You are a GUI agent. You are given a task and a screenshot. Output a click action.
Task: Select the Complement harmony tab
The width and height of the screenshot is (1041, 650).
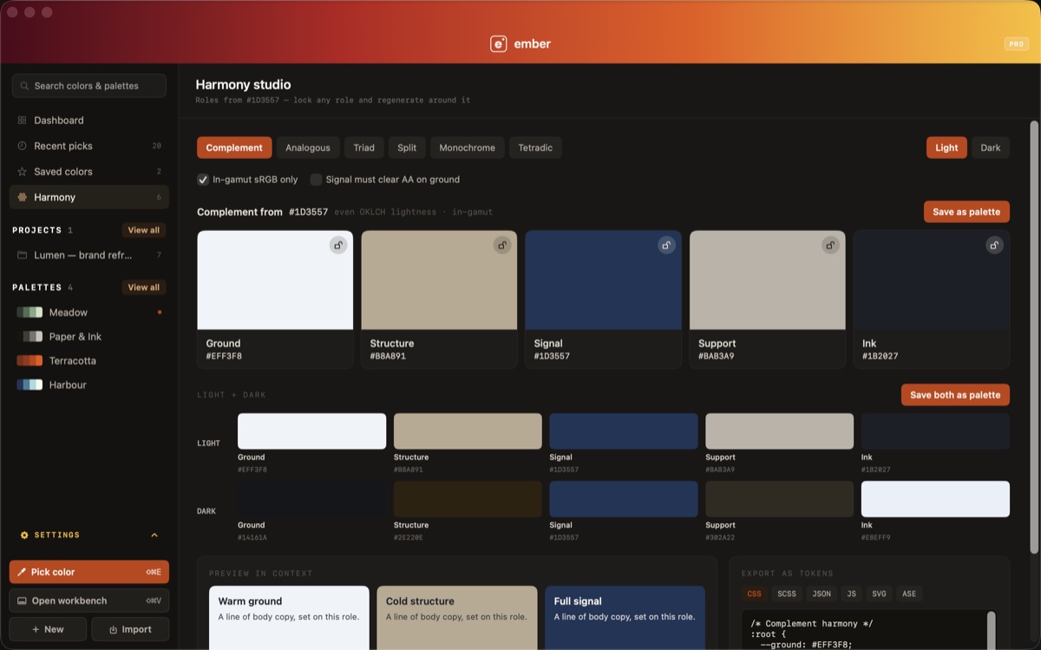(x=234, y=148)
